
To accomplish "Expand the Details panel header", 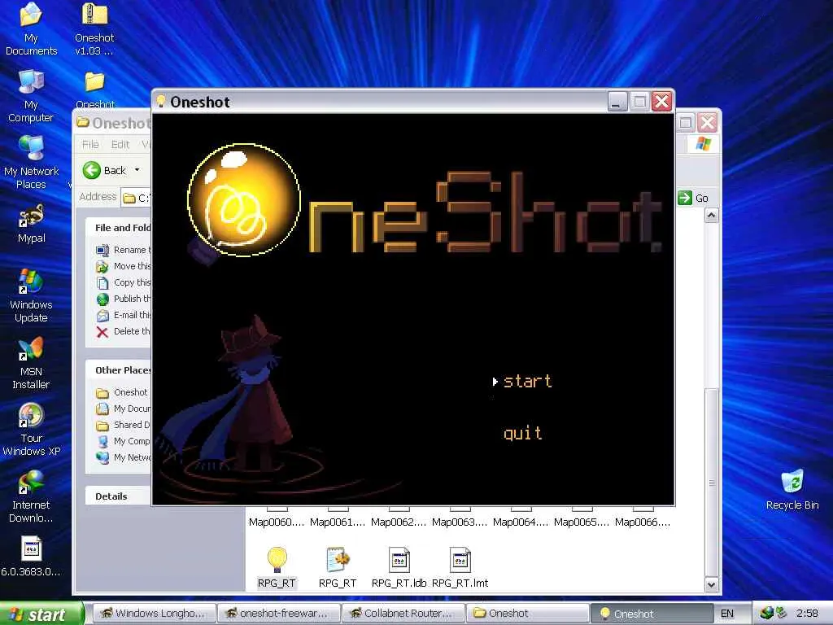I will pyautogui.click(x=118, y=496).
